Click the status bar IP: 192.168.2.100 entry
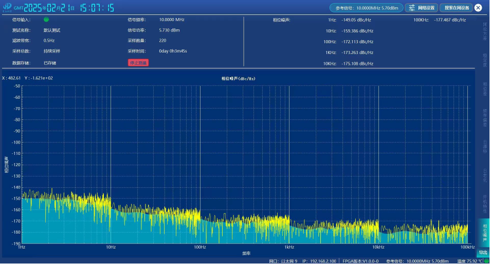This screenshot has width=490, height=264. pyautogui.click(x=319, y=261)
